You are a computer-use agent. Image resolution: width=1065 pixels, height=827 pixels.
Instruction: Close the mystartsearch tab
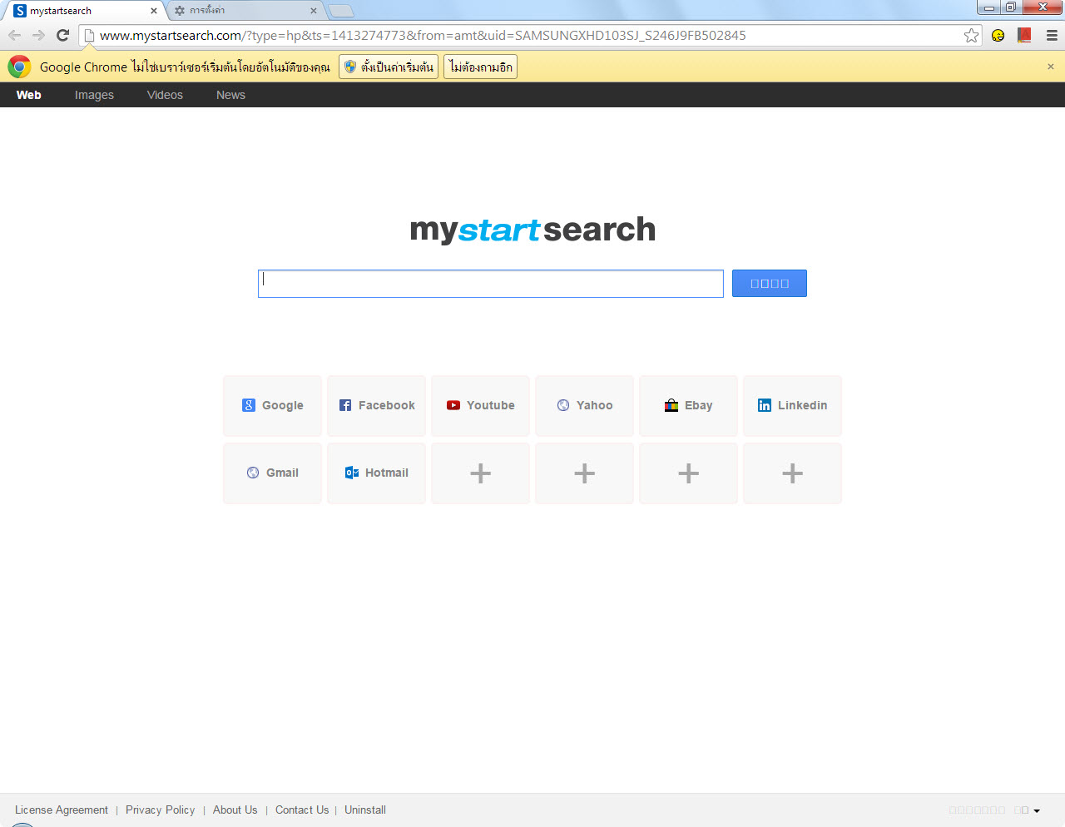153,11
